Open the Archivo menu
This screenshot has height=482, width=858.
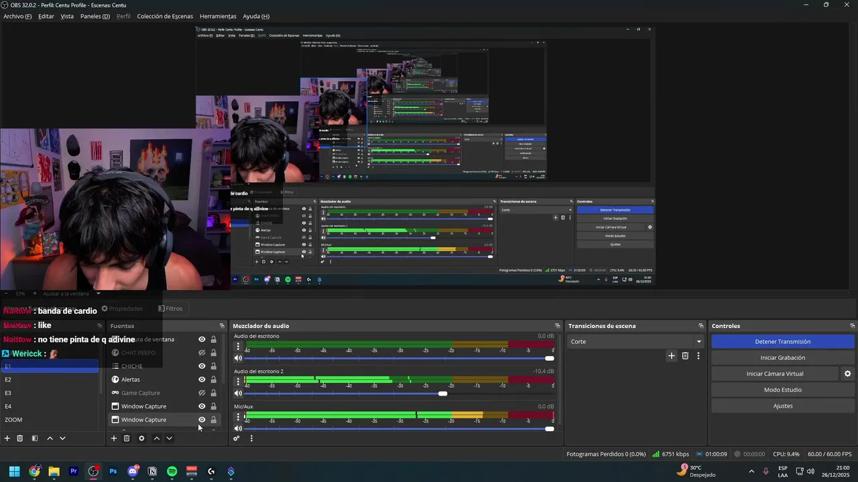tap(17, 16)
